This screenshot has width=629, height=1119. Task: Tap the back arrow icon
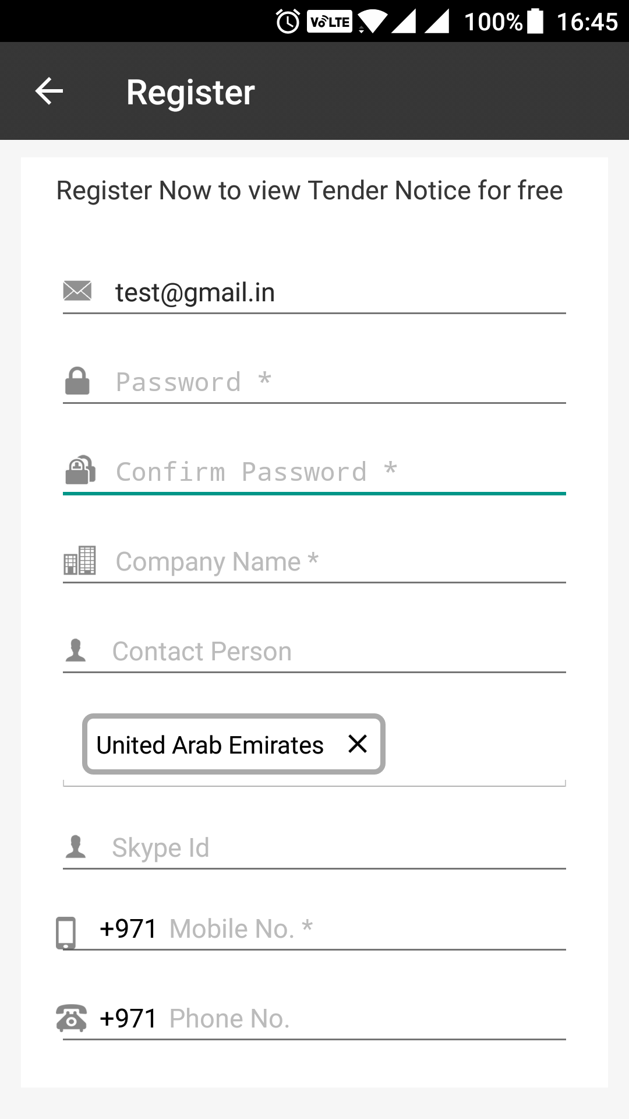coord(49,92)
